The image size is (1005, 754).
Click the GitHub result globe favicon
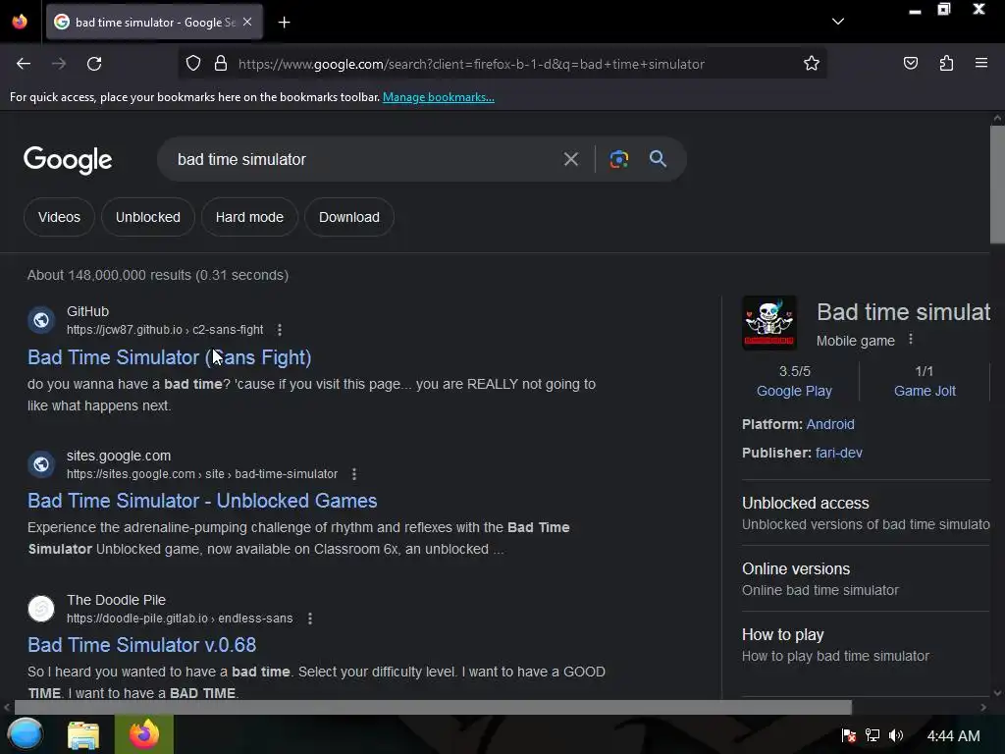41,320
